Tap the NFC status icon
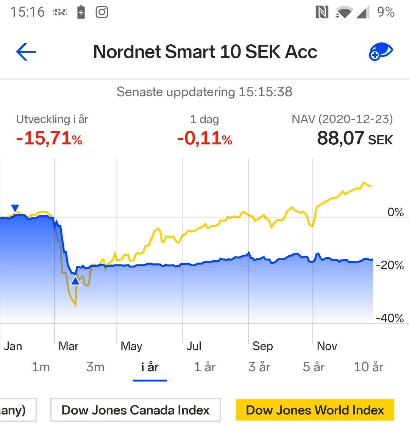The width and height of the screenshot is (409, 430). 322,12
